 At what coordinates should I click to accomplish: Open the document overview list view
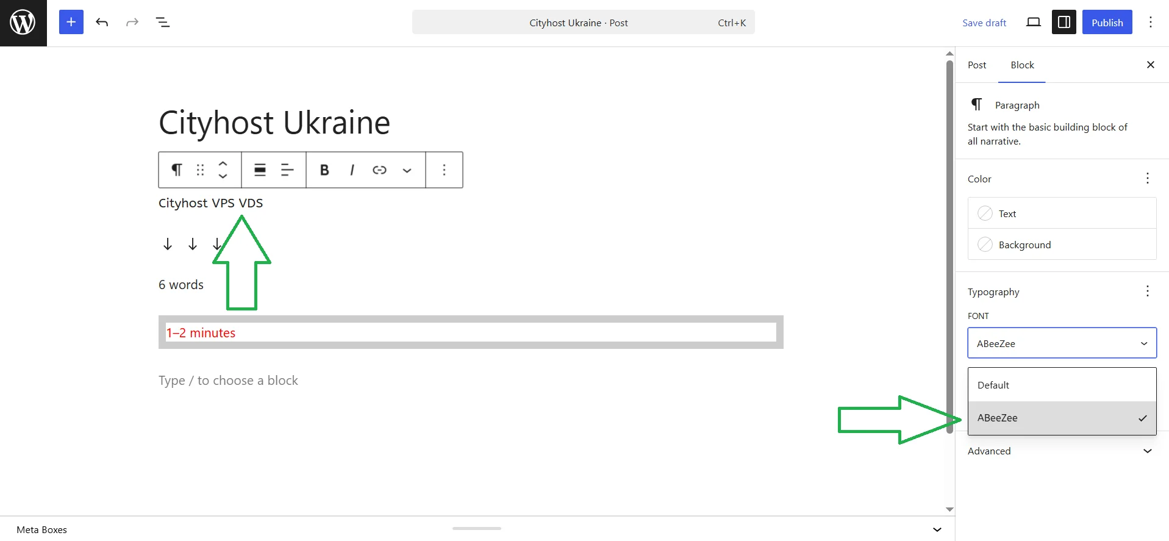[x=162, y=23]
